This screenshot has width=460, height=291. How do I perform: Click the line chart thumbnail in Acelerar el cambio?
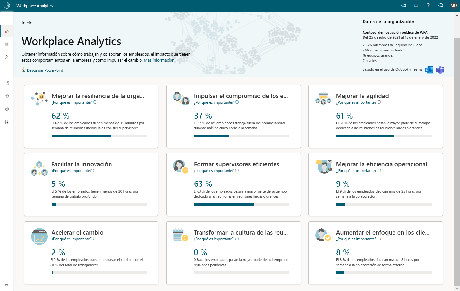pos(39,236)
